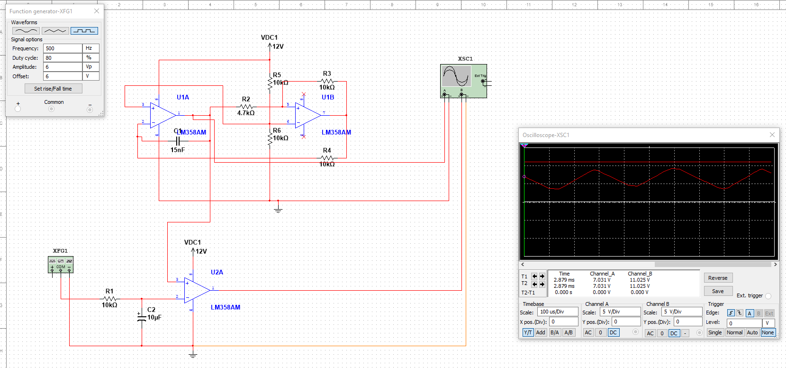Select the sine waveform button
Image resolution: width=786 pixels, height=368 pixels.
26,31
